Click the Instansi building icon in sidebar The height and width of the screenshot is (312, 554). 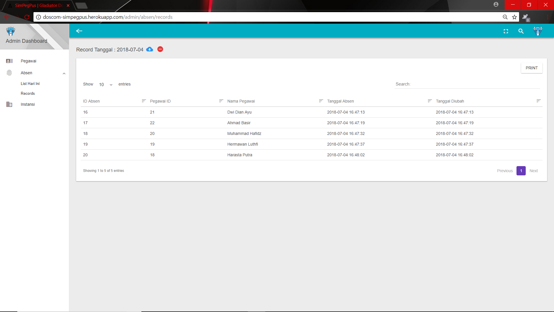tap(9, 104)
